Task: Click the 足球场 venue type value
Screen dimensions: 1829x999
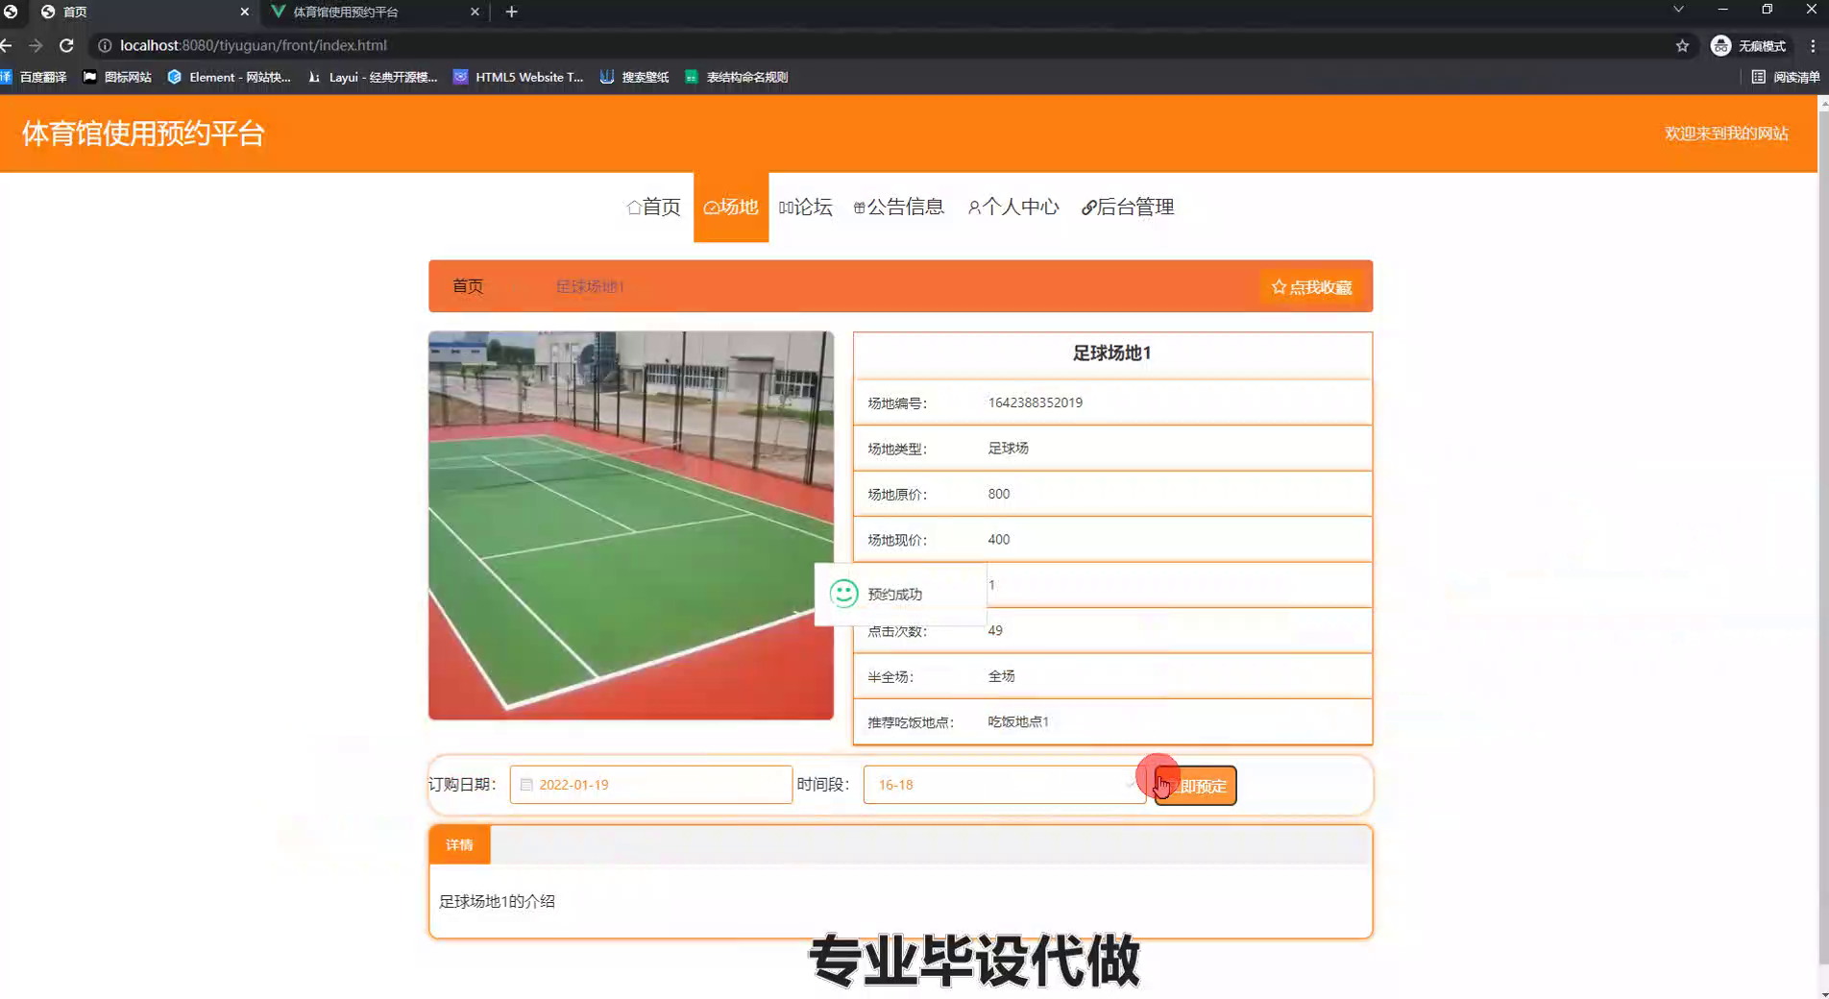Action: (1009, 448)
